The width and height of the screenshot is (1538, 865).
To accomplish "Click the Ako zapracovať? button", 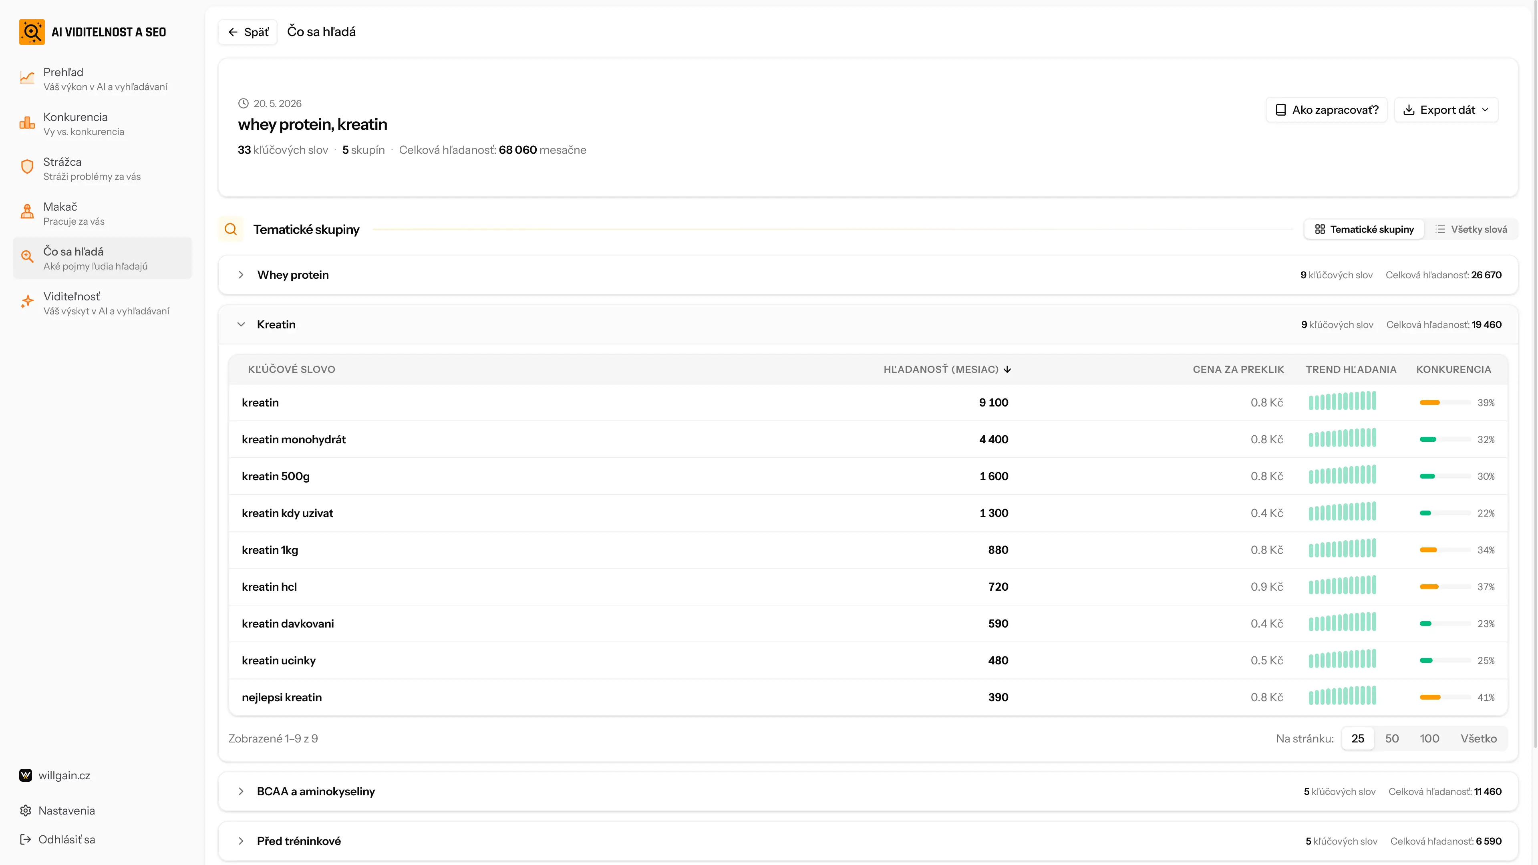I will (x=1327, y=110).
